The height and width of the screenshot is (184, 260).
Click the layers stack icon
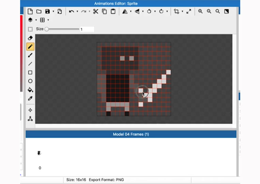pos(30,20)
